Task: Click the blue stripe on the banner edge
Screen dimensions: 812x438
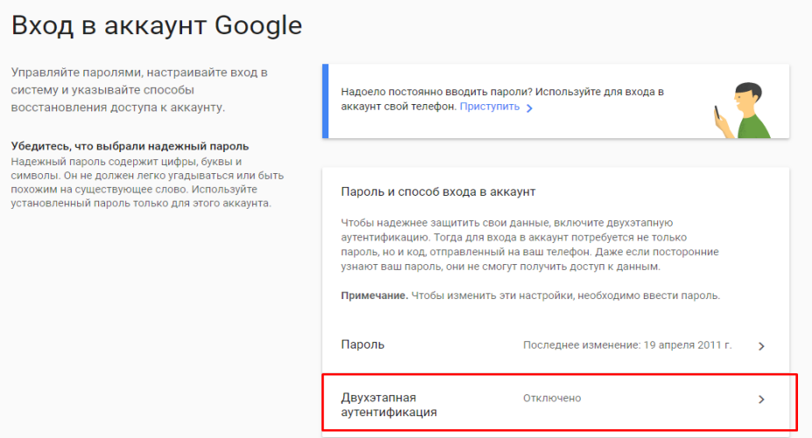Action: [x=324, y=101]
